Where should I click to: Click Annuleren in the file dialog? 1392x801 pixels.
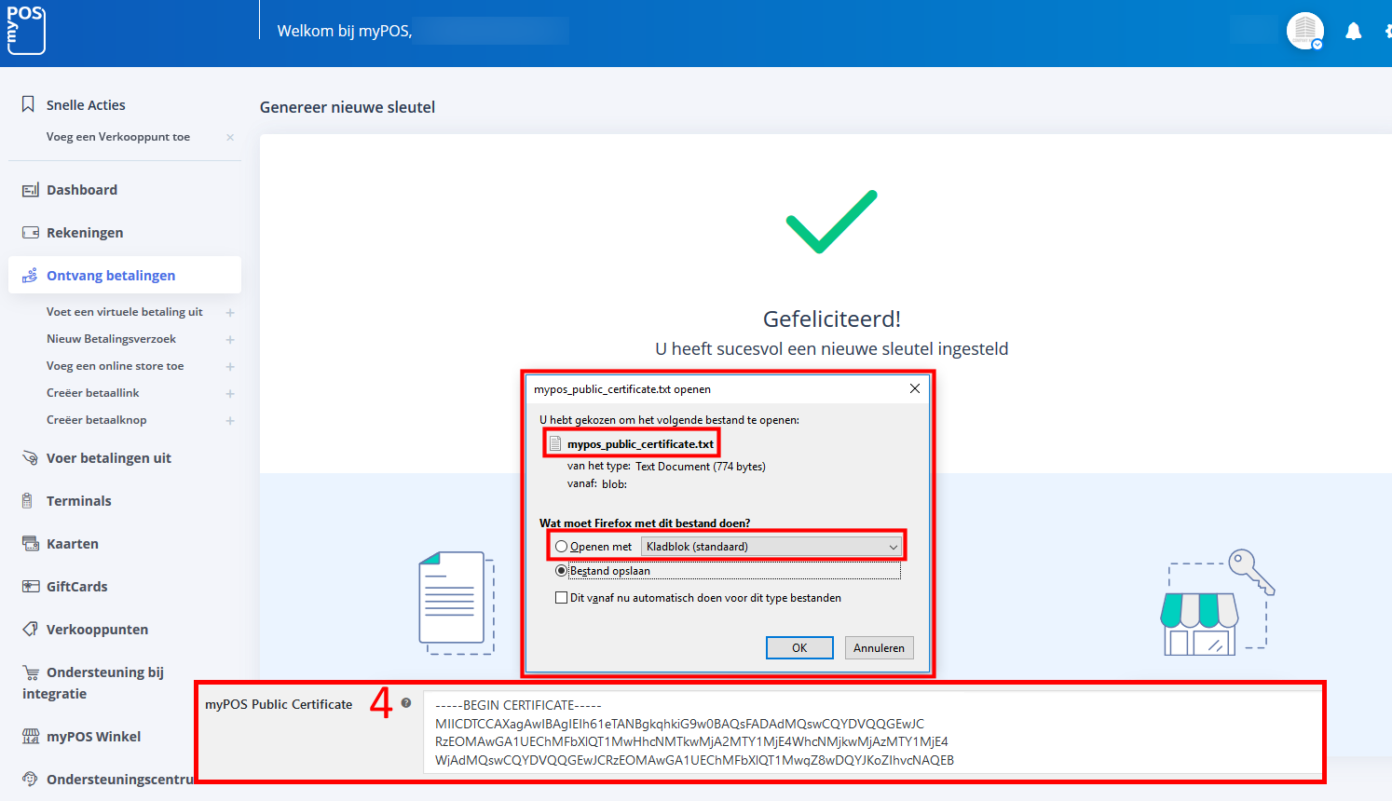pyautogui.click(x=879, y=647)
